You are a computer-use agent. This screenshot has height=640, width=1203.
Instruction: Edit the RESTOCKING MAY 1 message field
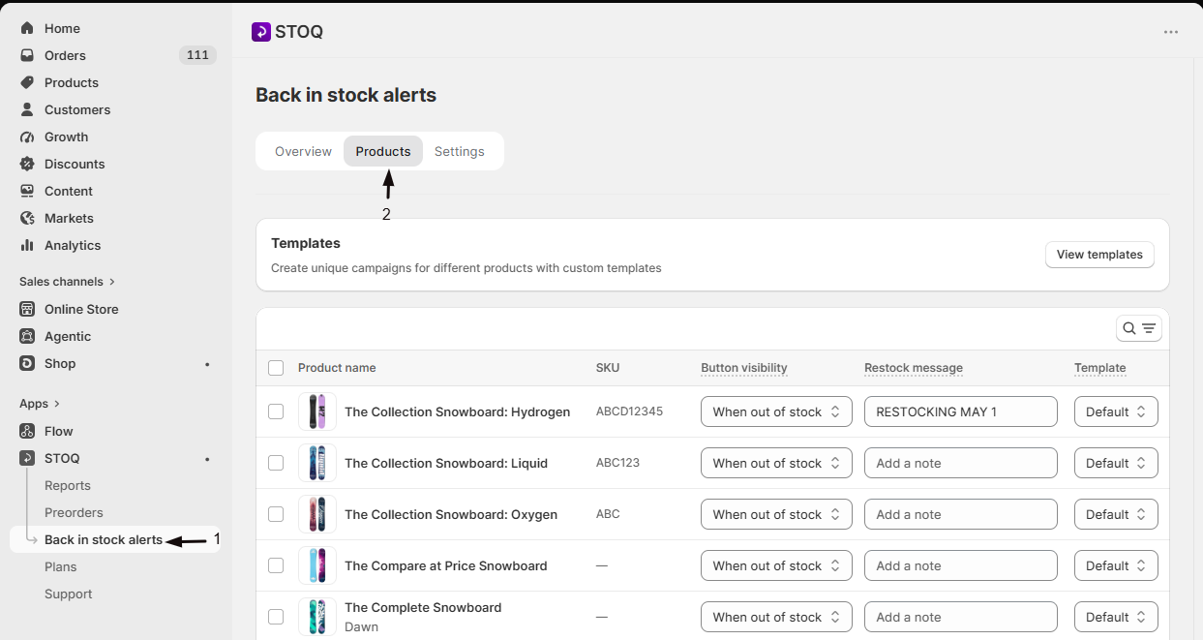[961, 411]
